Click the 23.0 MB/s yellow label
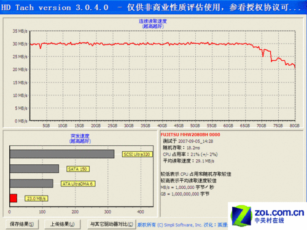 click(x=36, y=199)
